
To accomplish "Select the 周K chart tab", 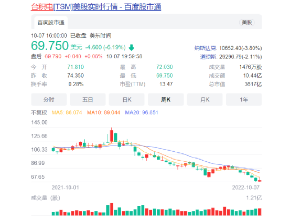I will [166, 100].
